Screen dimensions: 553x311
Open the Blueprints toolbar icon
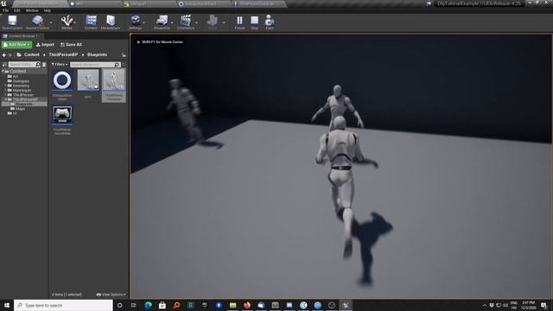pyautogui.click(x=162, y=22)
